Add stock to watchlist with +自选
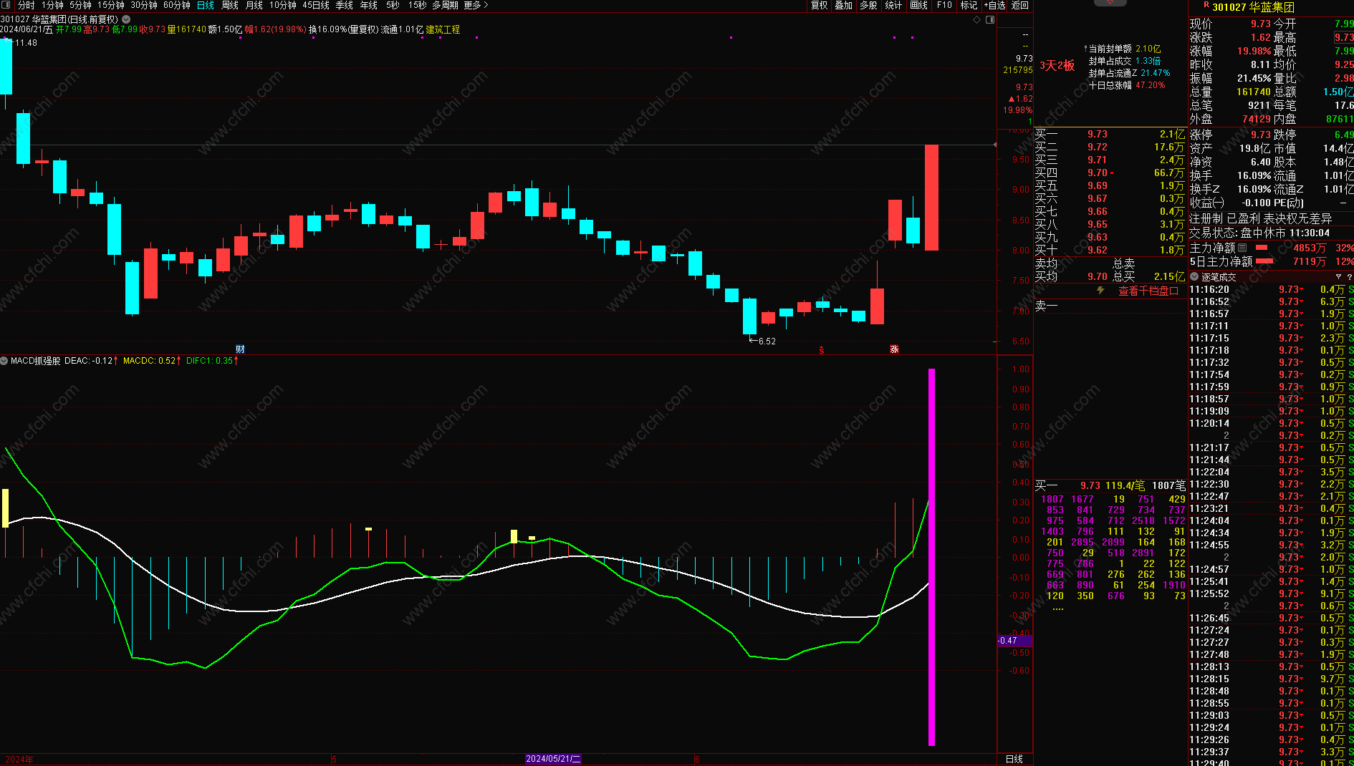The image size is (1354, 766). pyautogui.click(x=995, y=5)
